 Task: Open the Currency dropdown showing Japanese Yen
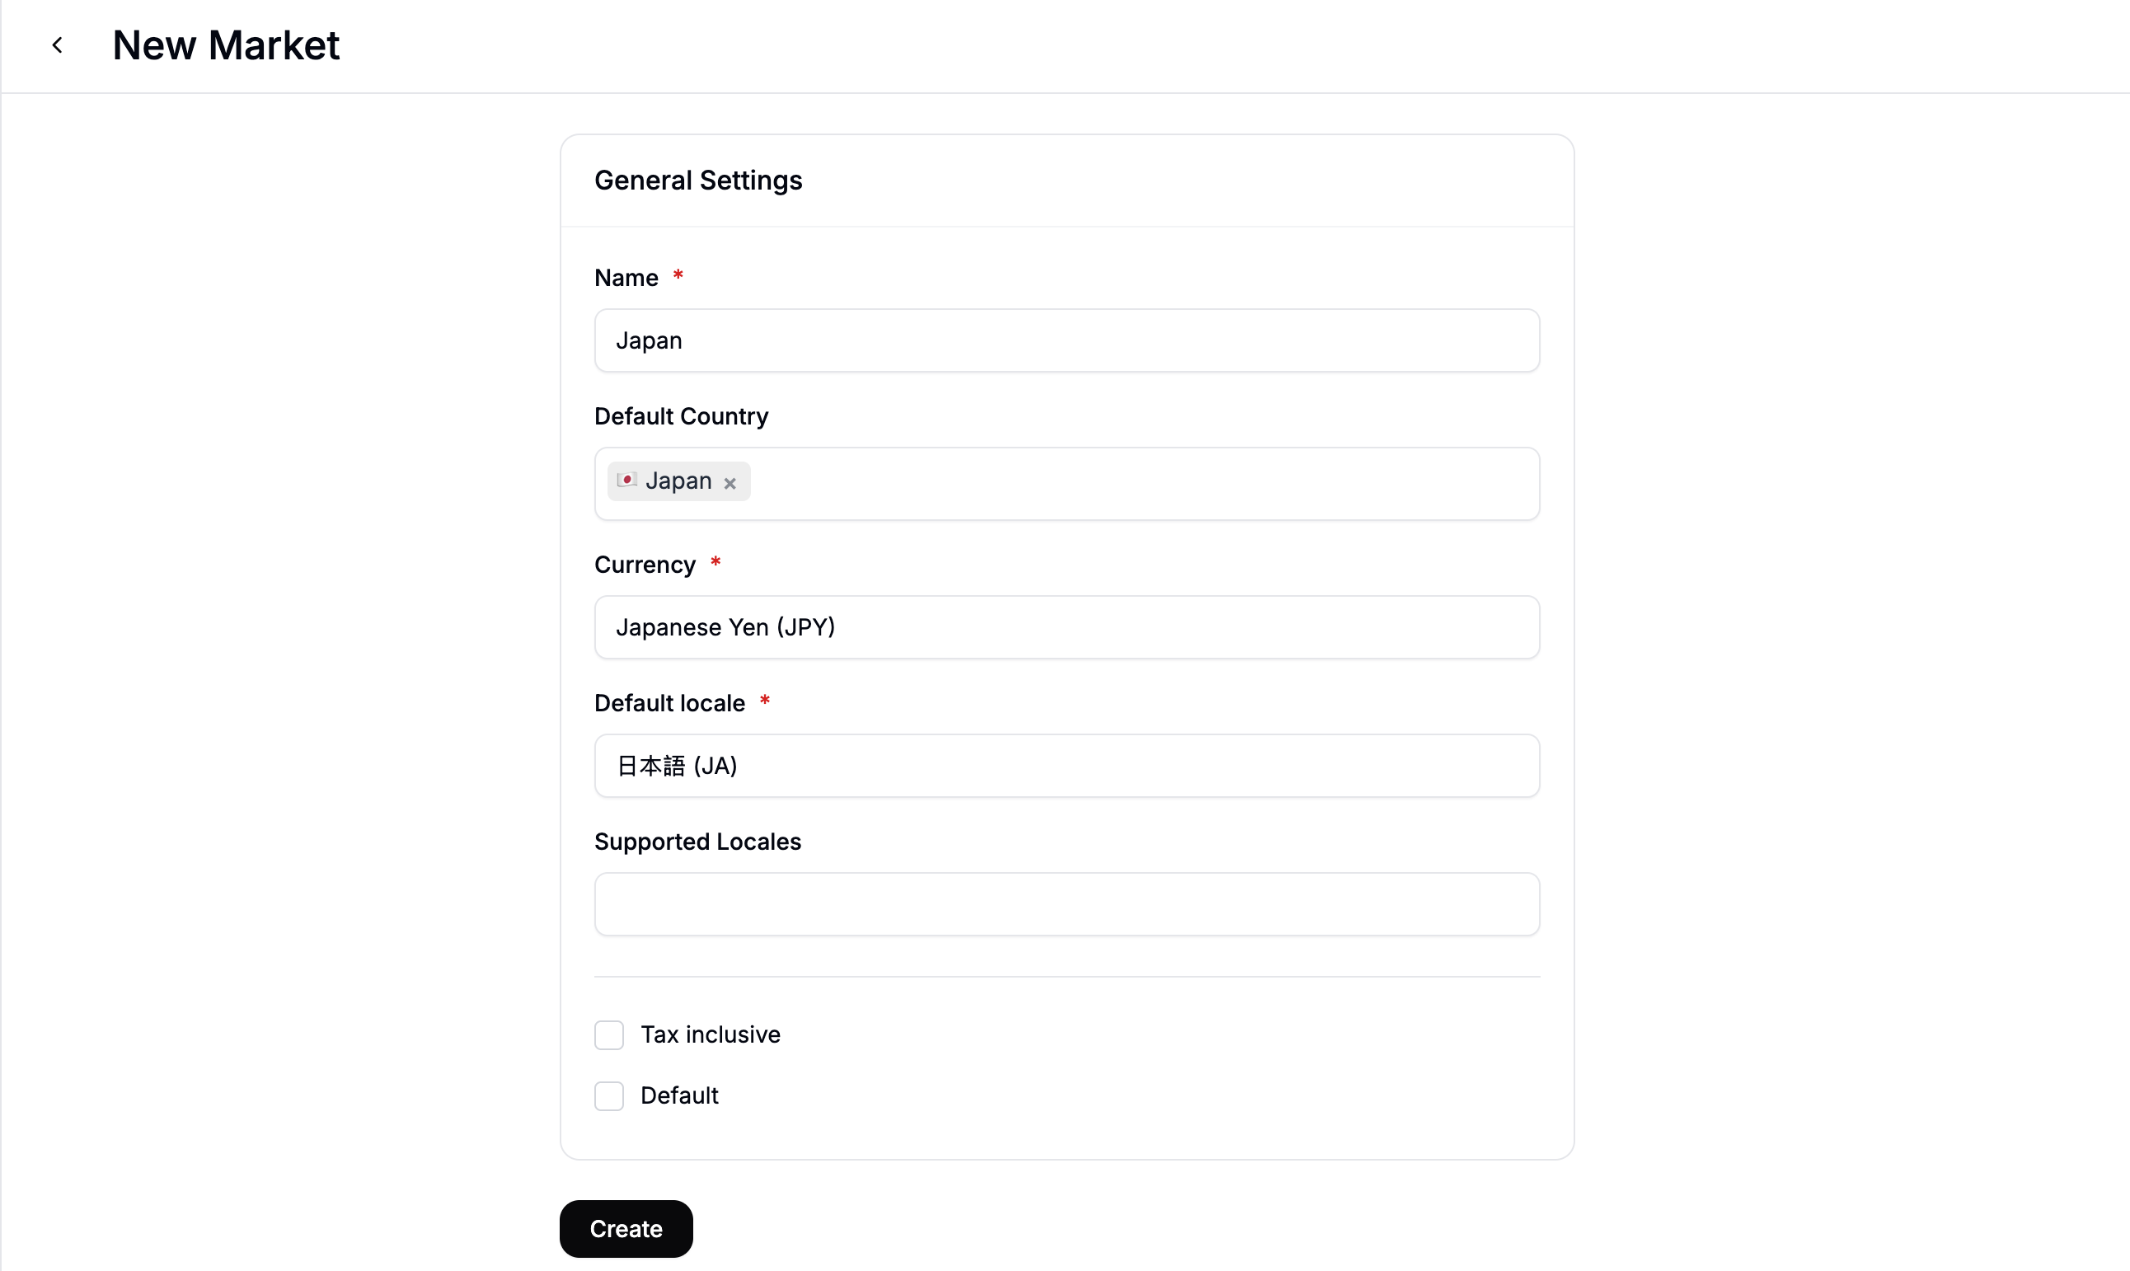[1067, 627]
